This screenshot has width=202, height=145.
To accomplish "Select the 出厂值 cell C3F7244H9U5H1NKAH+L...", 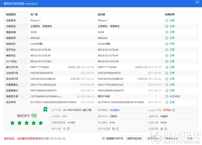I will coord(46,96).
